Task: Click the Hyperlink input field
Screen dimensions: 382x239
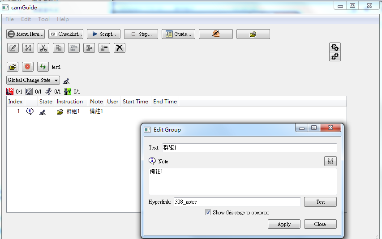Action: pos(237,202)
